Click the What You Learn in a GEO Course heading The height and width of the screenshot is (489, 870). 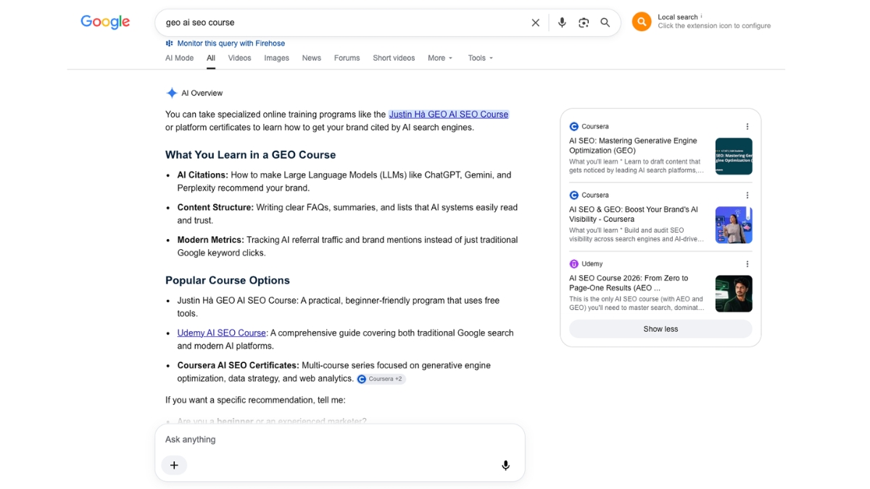[x=250, y=155]
